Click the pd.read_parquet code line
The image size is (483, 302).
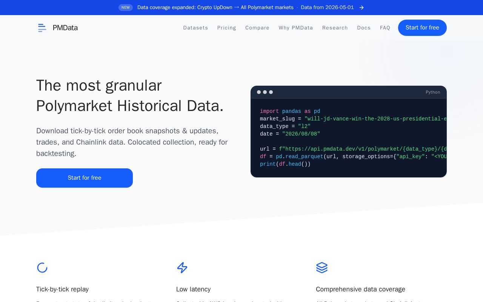[x=353, y=157]
